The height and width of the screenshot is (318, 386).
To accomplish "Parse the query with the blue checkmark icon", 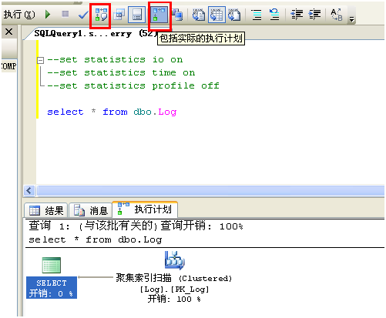I will point(82,15).
